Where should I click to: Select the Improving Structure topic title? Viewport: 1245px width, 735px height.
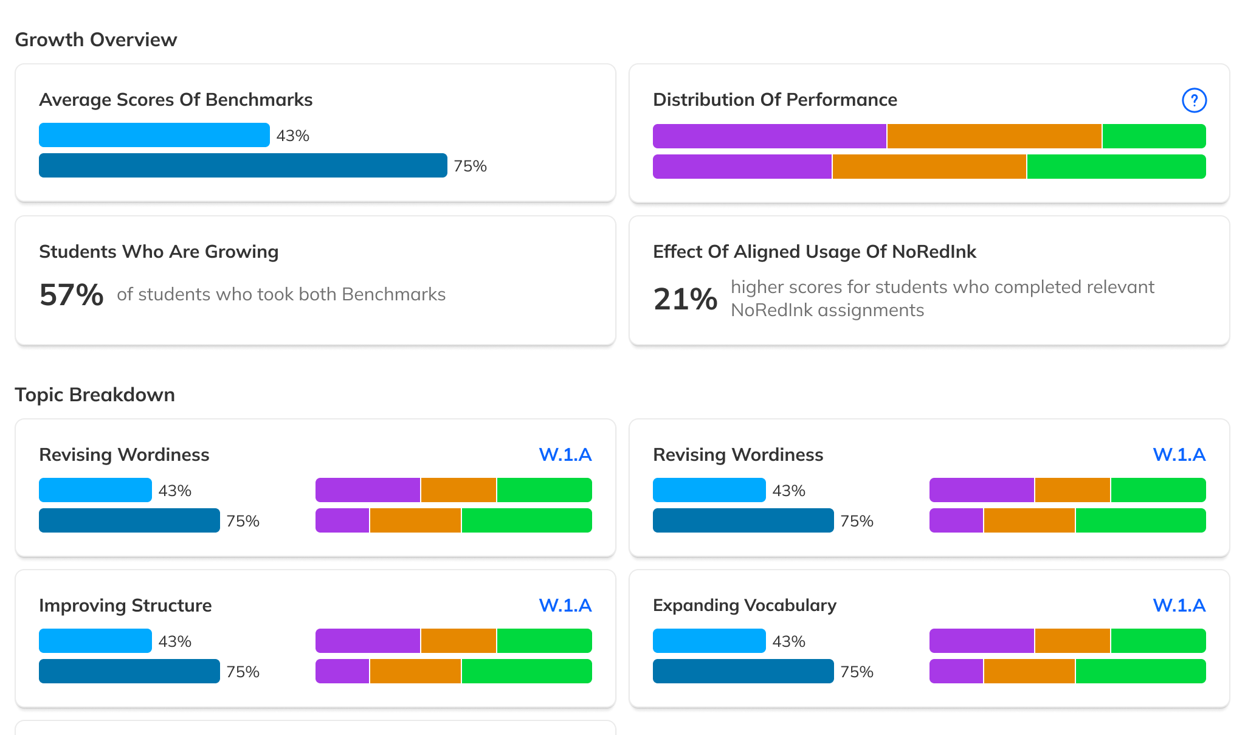click(x=125, y=606)
